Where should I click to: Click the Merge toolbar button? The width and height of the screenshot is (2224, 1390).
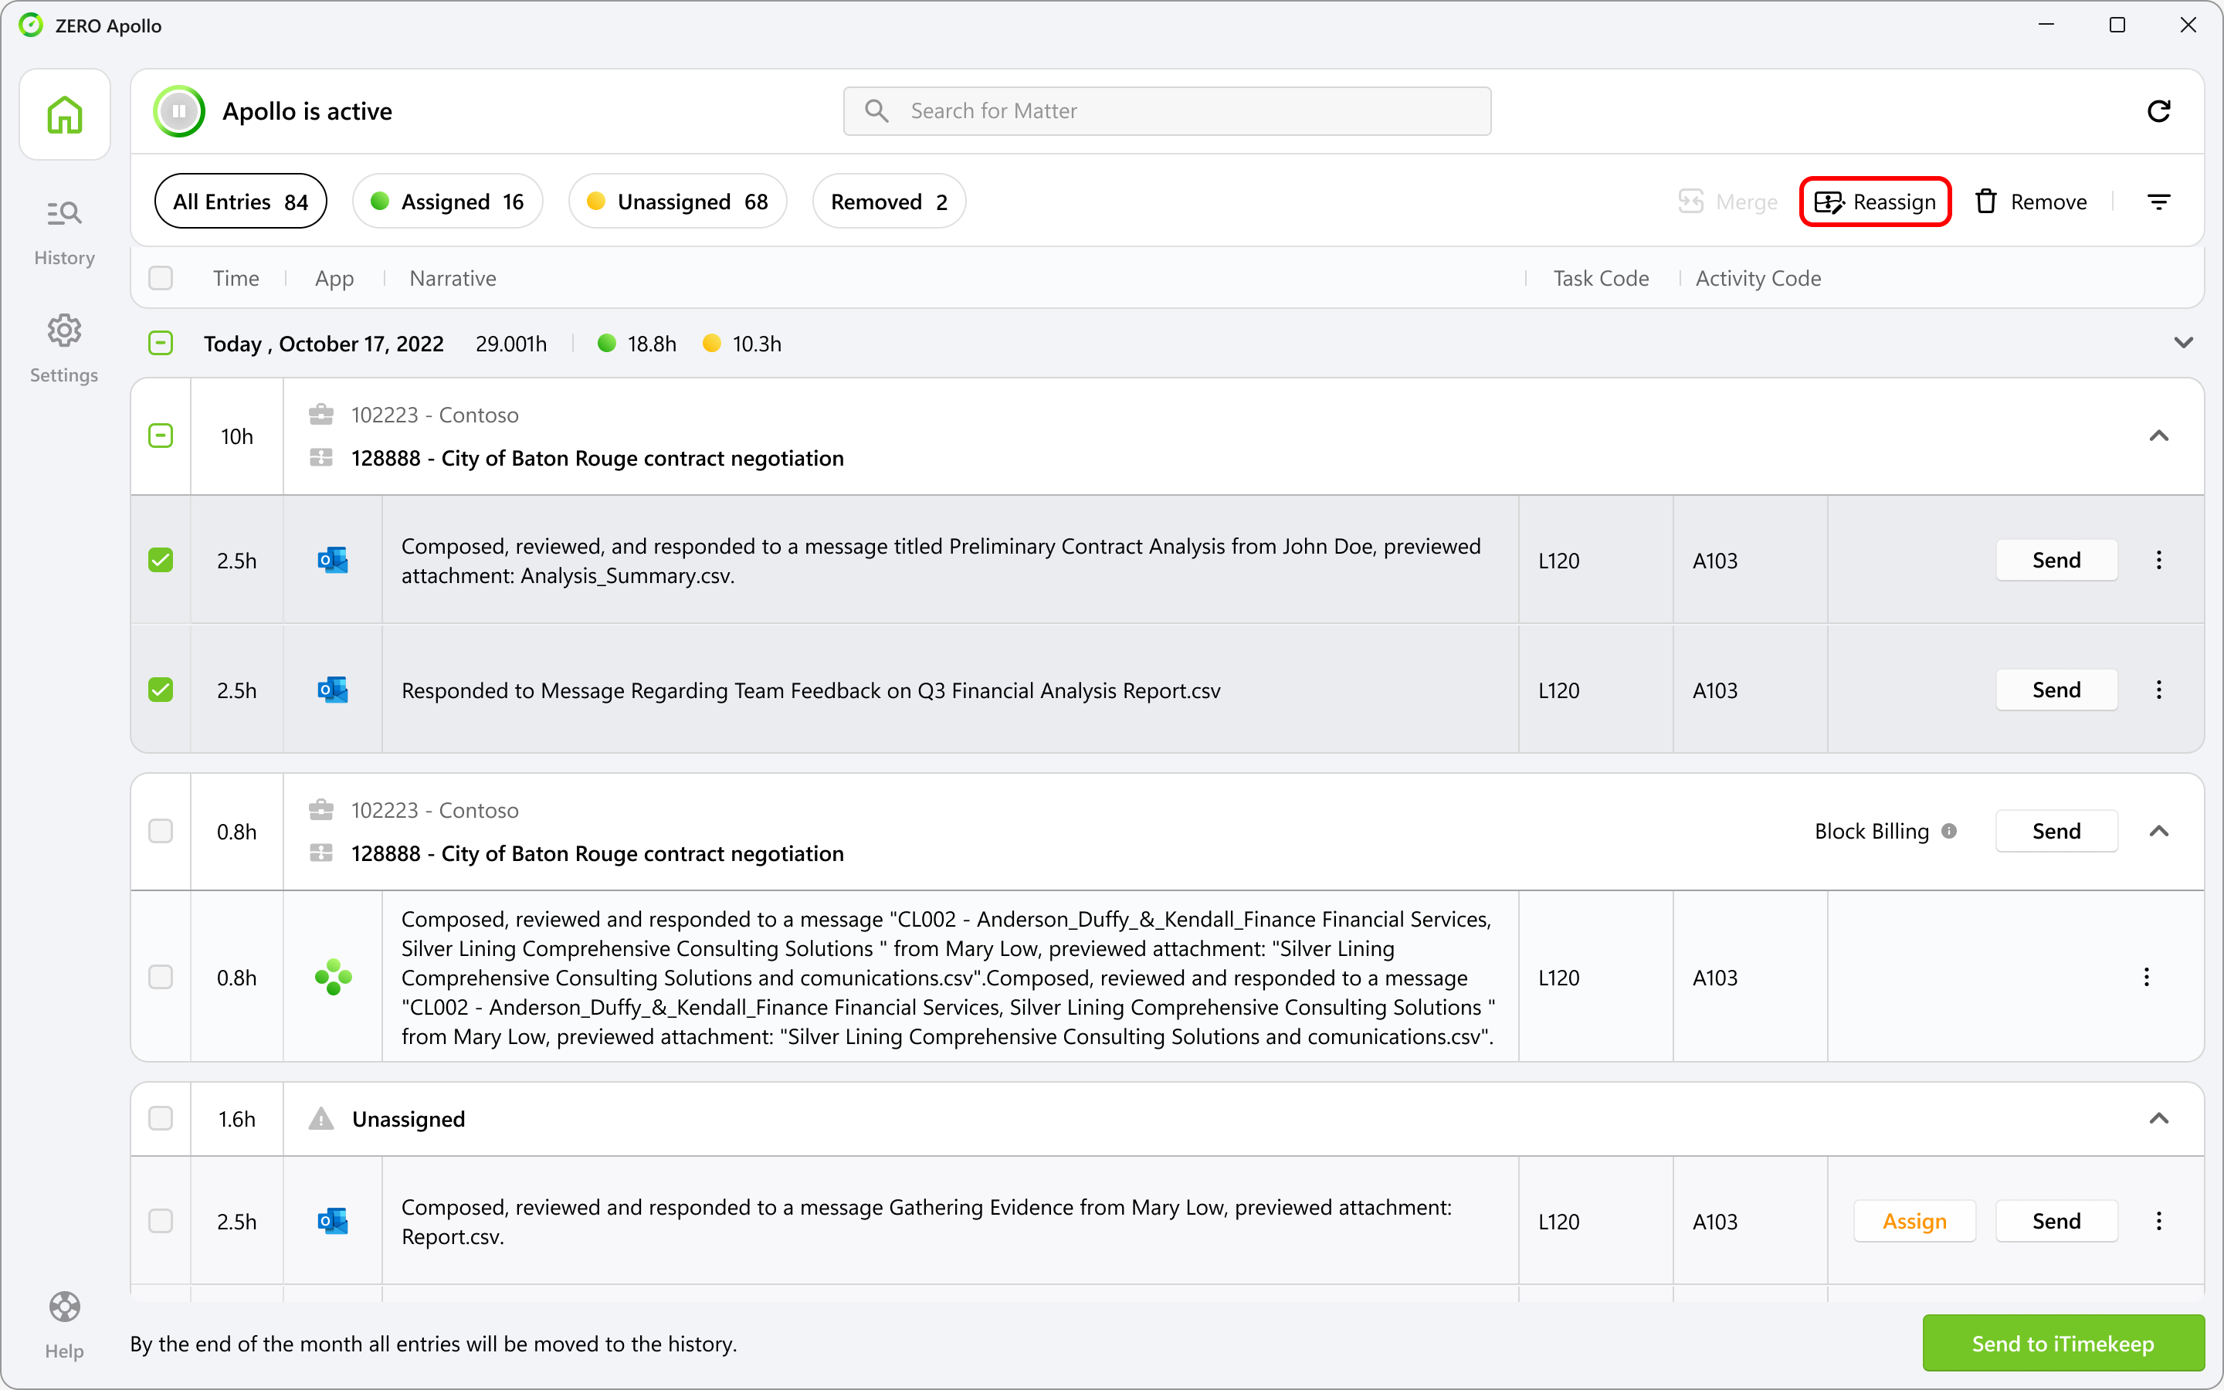1727,202
